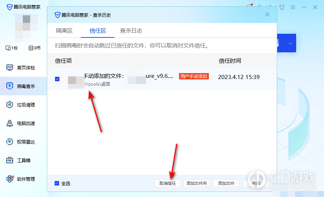Switch to the 查杀日志 tab
The height and width of the screenshot is (197, 324).
131,31
